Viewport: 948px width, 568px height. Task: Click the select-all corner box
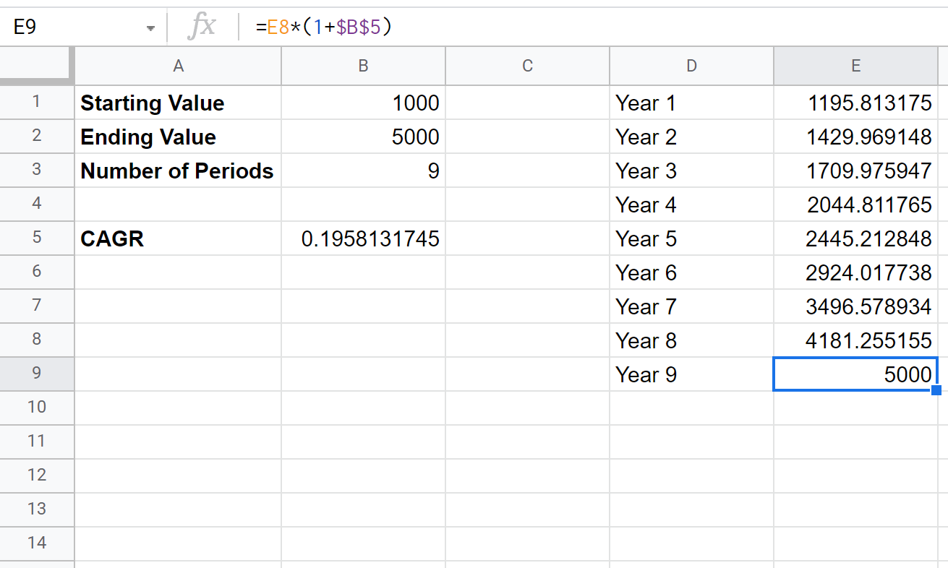pos(37,66)
